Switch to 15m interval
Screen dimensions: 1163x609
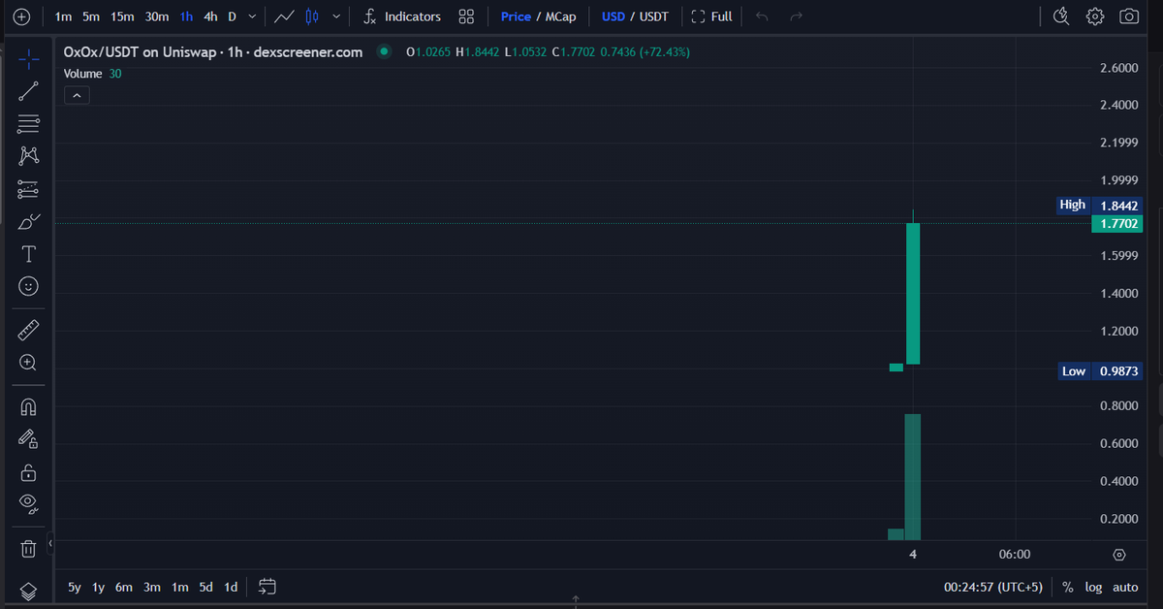122,16
